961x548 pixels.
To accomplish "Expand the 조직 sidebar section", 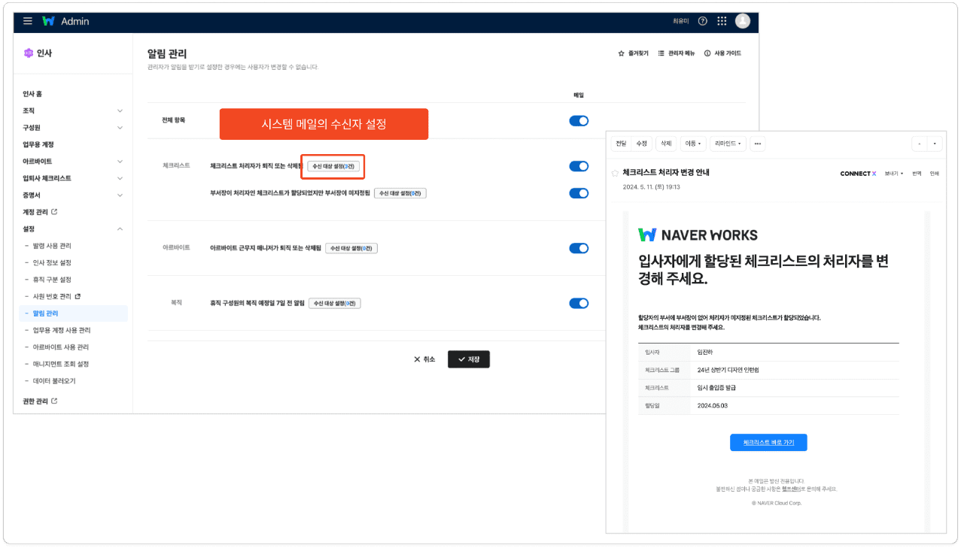I will coord(120,111).
